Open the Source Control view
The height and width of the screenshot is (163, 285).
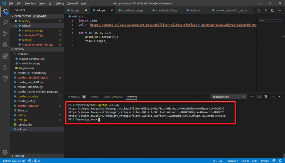(x=5, y=34)
